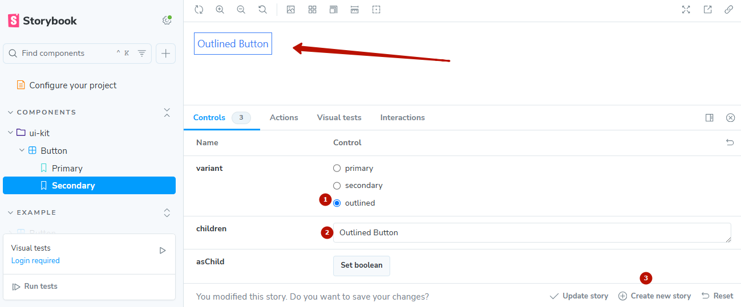Viewport: 741px width, 307px height.
Task: Click the Outlined Button in preview
Action: point(233,44)
